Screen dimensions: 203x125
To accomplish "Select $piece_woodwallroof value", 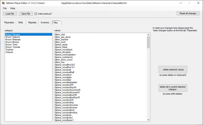I will [101, 110].
